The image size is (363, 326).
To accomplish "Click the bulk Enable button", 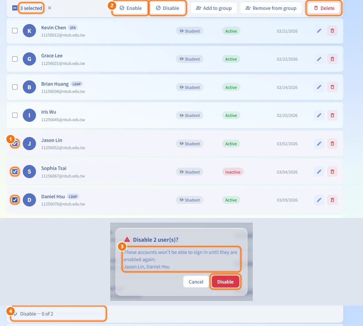I will click(130, 8).
